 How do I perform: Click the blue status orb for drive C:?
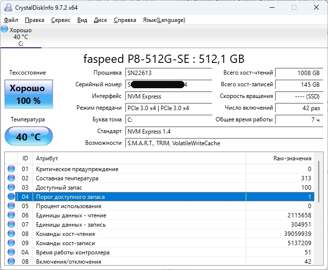(4, 29)
